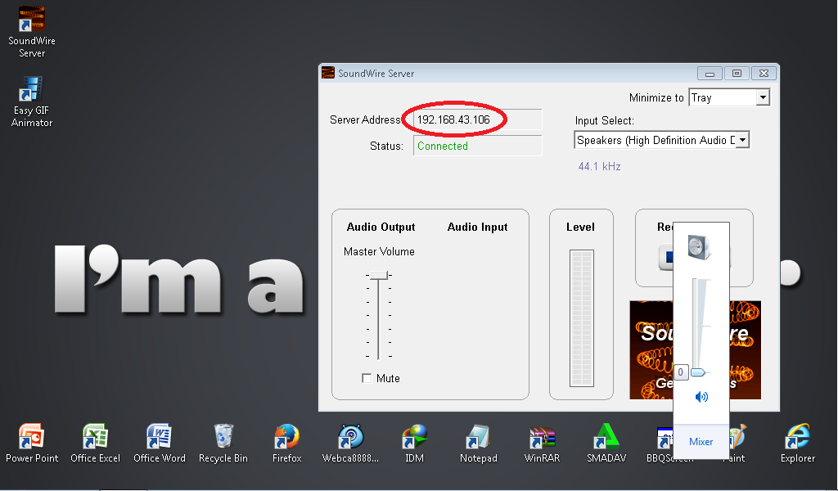Viewport: 838px width, 491px height.
Task: Launch the IDM shortcut
Action: (x=414, y=444)
